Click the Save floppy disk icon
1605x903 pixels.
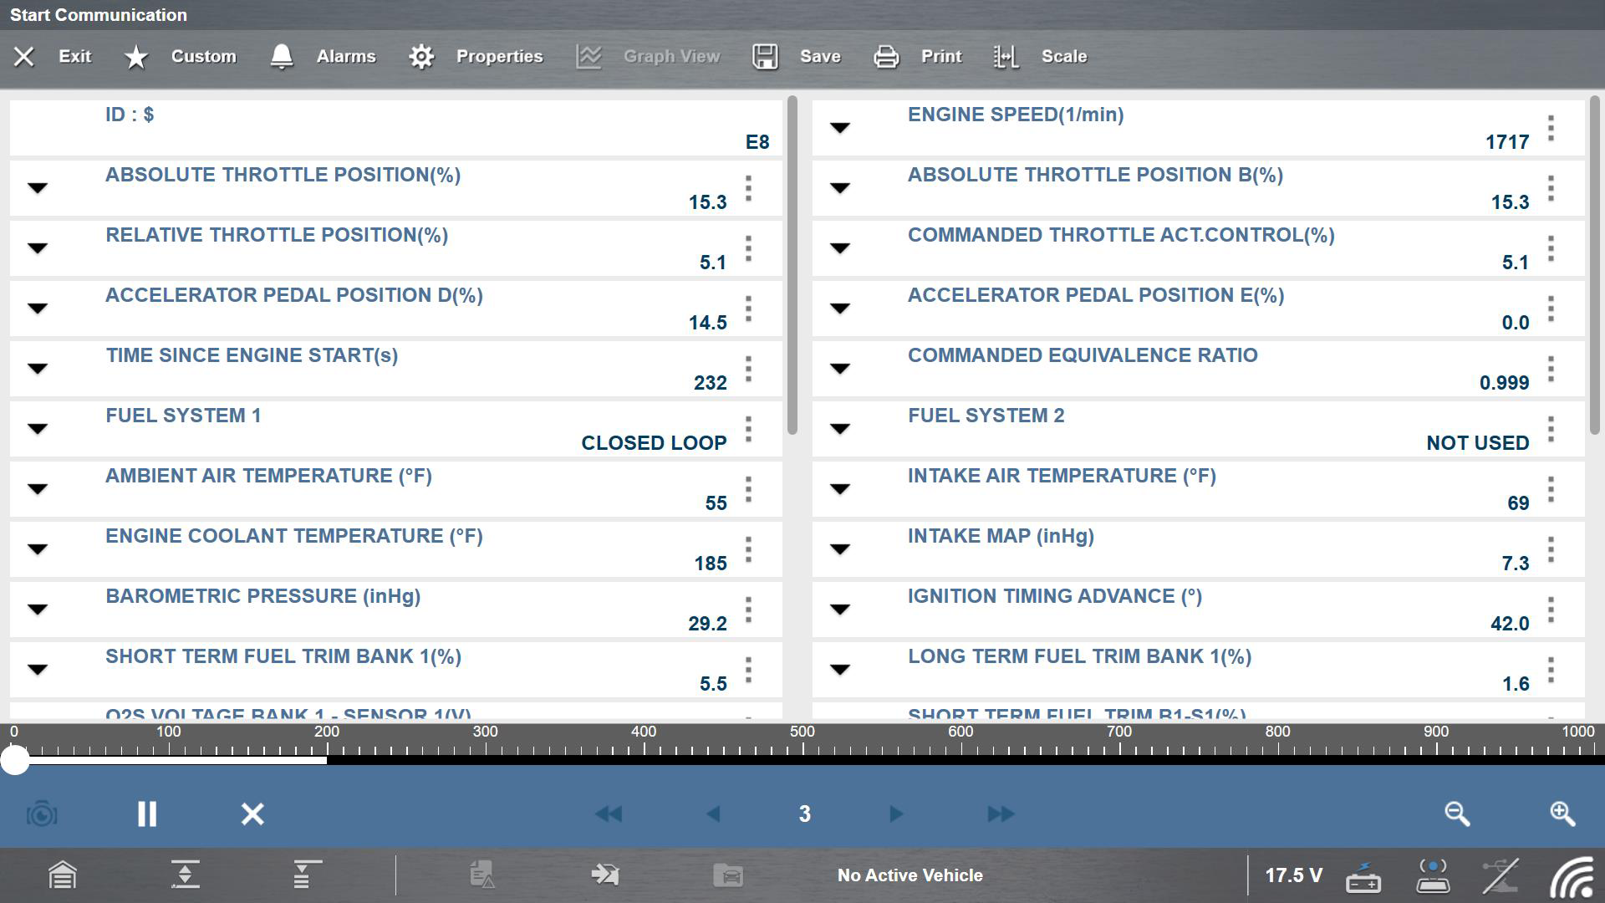[765, 56]
